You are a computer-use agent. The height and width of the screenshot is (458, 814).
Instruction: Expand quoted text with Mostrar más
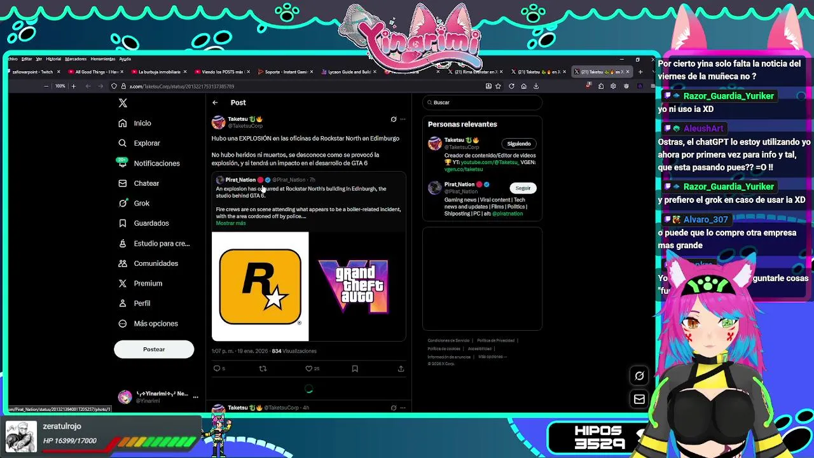[x=231, y=223]
